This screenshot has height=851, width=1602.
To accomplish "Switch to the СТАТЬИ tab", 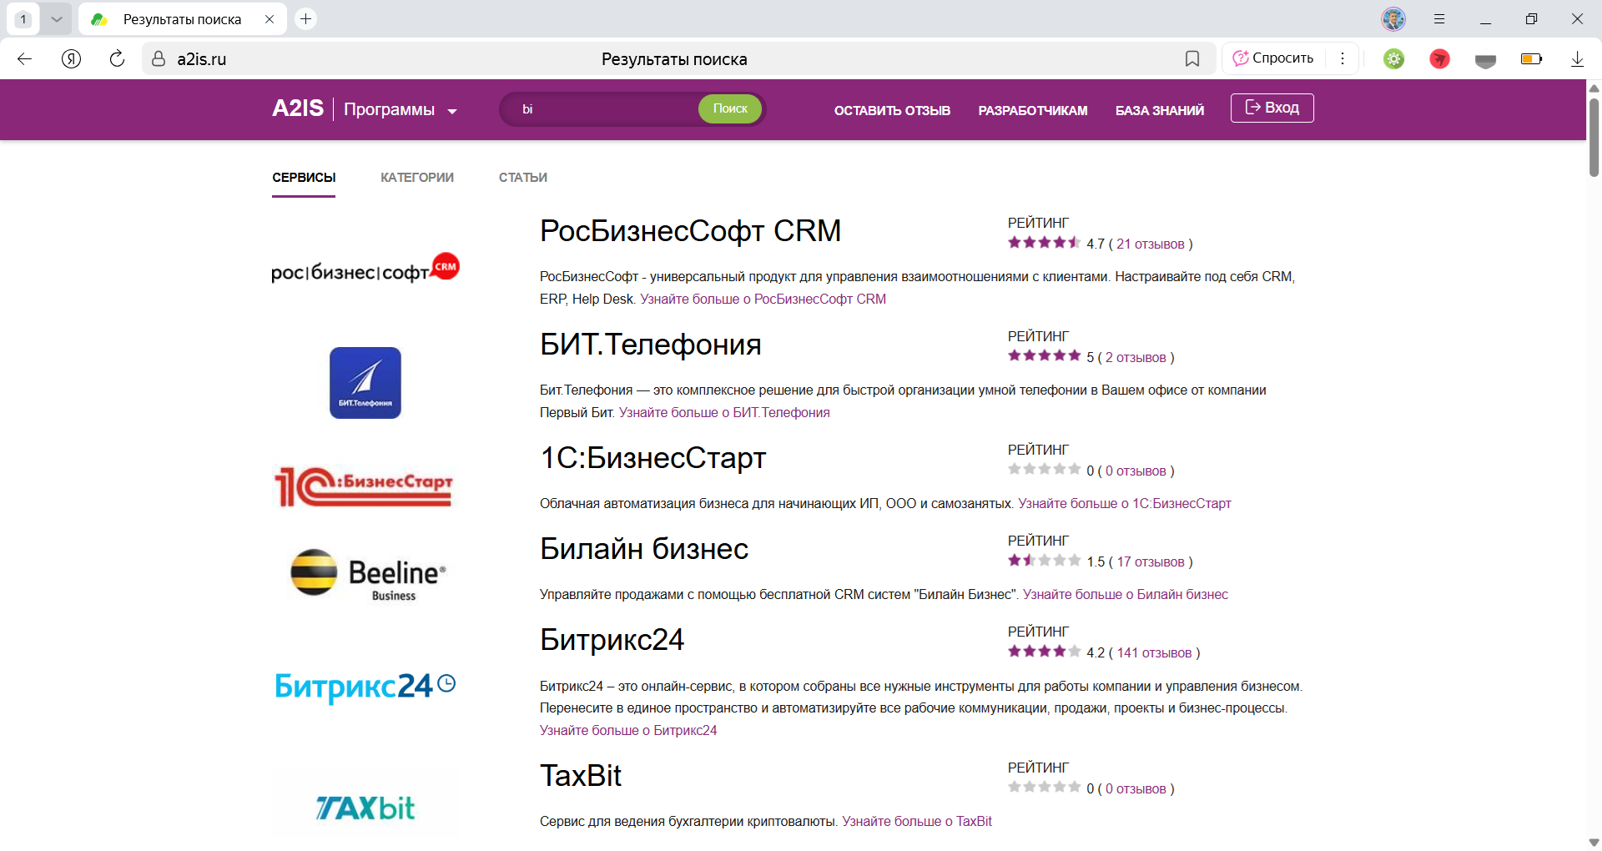I will 523,178.
